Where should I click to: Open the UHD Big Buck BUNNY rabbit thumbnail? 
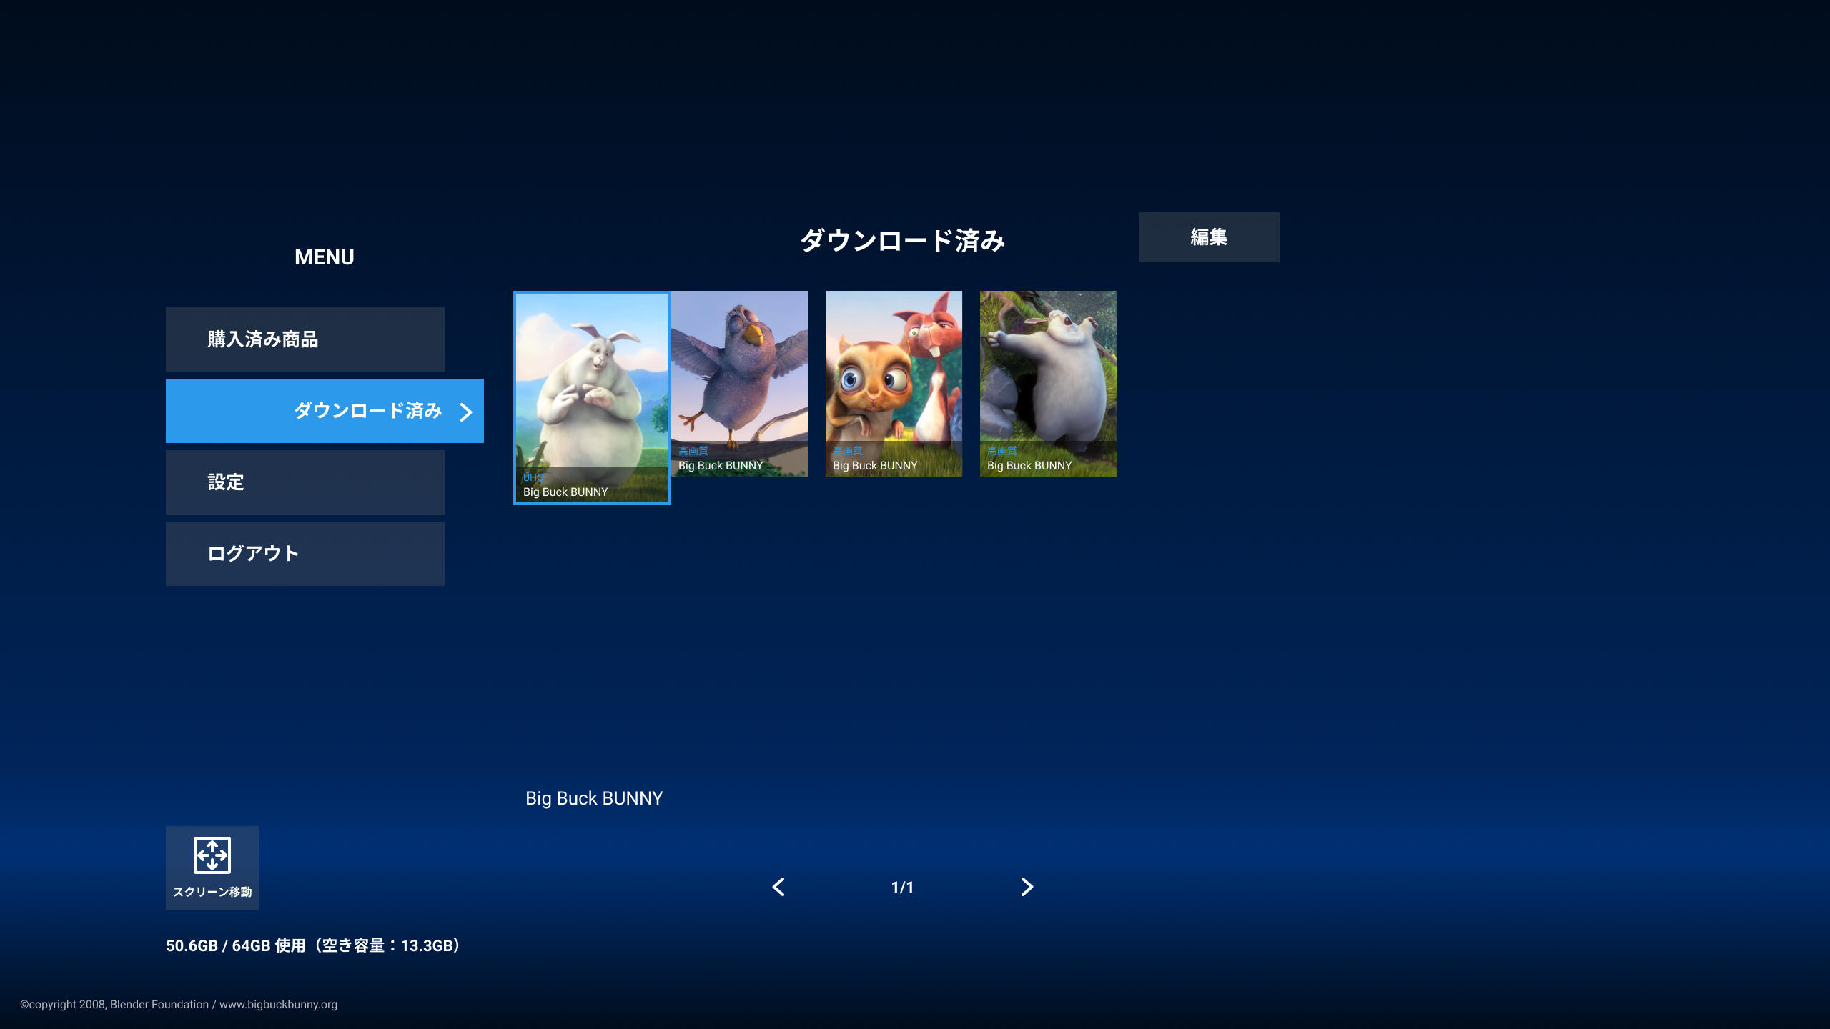[592, 397]
